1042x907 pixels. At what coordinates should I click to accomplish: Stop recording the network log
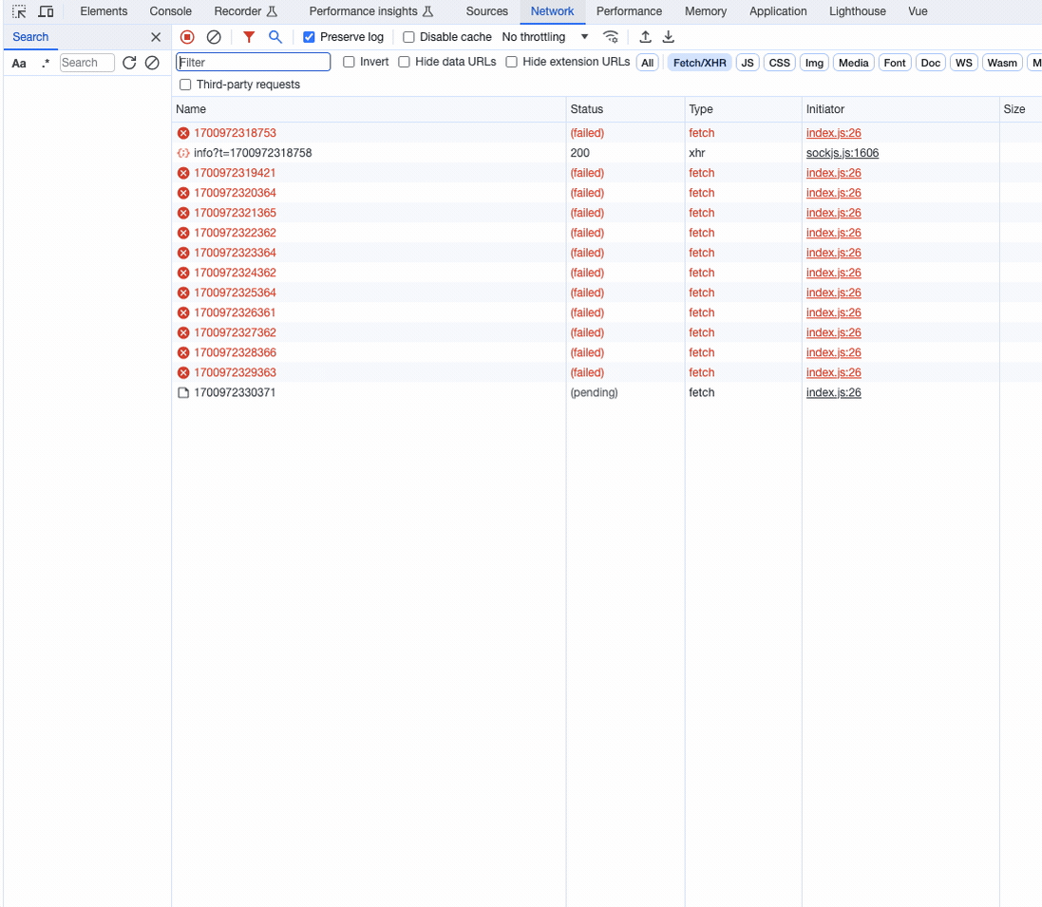tap(187, 37)
